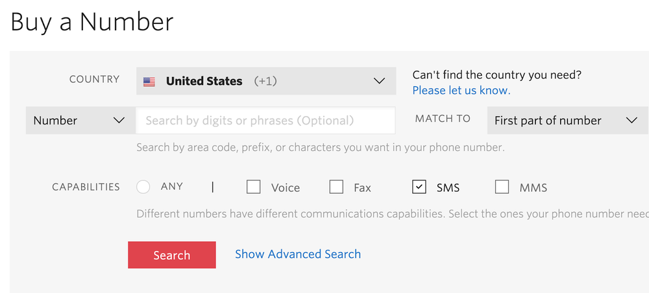Image resolution: width=649 pixels, height=293 pixels.
Task: Uncheck the SMS capability checkbox
Action: (x=419, y=187)
